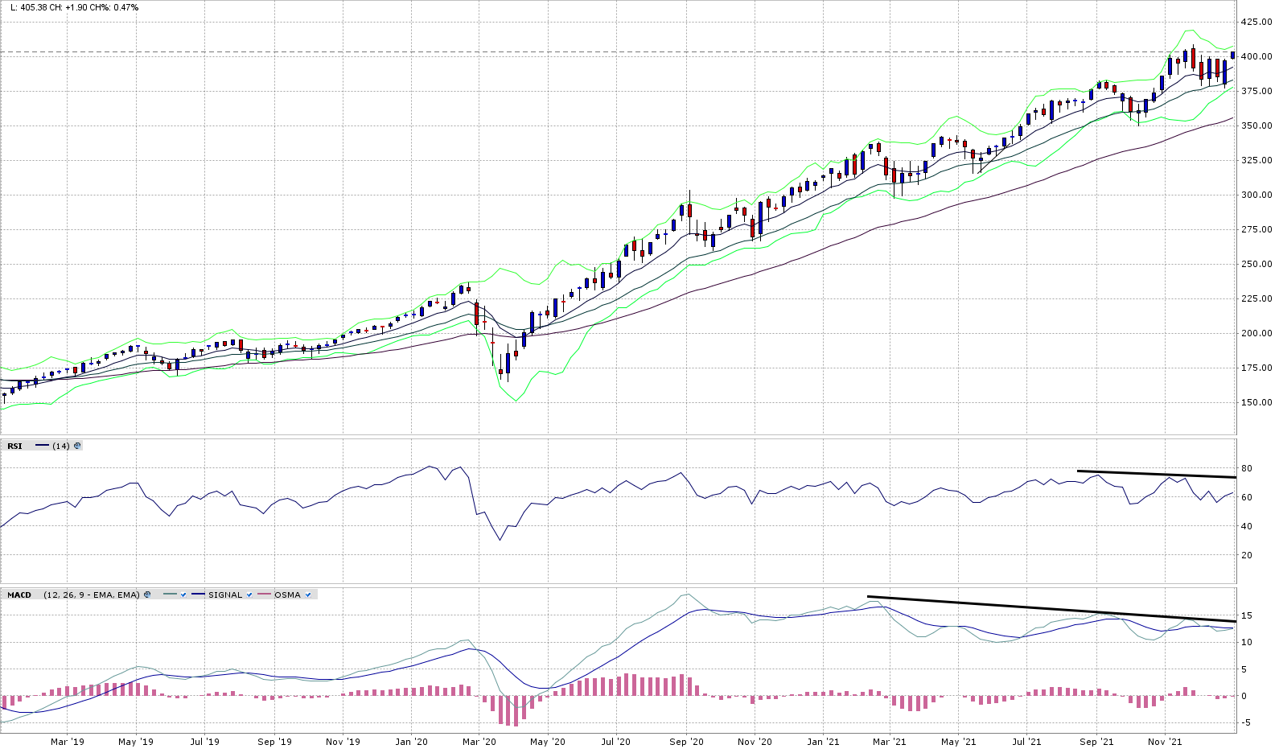Click the last price and change readout
1279x753 pixels.
click(74, 7)
